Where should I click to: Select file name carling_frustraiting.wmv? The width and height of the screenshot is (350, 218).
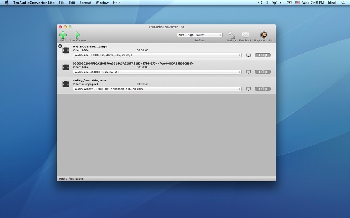click(90, 80)
